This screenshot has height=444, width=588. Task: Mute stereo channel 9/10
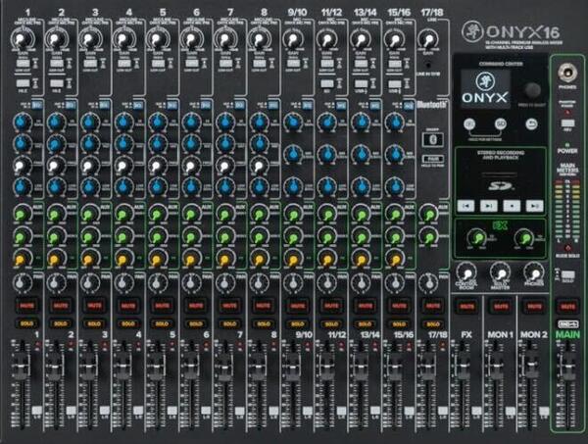[x=297, y=306]
